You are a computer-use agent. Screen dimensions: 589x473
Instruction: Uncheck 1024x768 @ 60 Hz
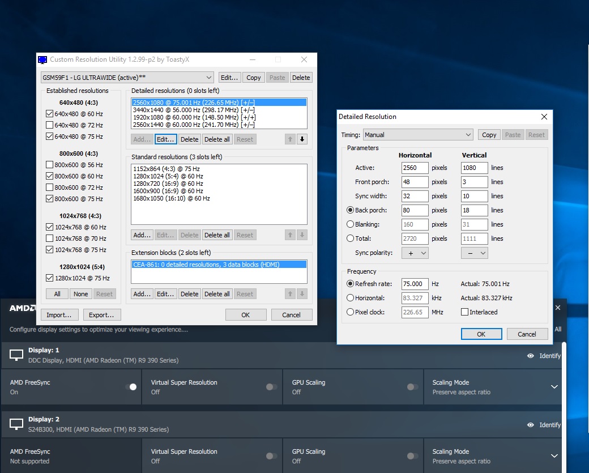click(49, 227)
